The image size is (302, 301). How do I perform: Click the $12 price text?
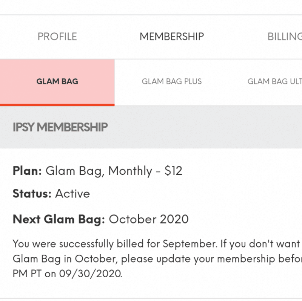pos(174,171)
